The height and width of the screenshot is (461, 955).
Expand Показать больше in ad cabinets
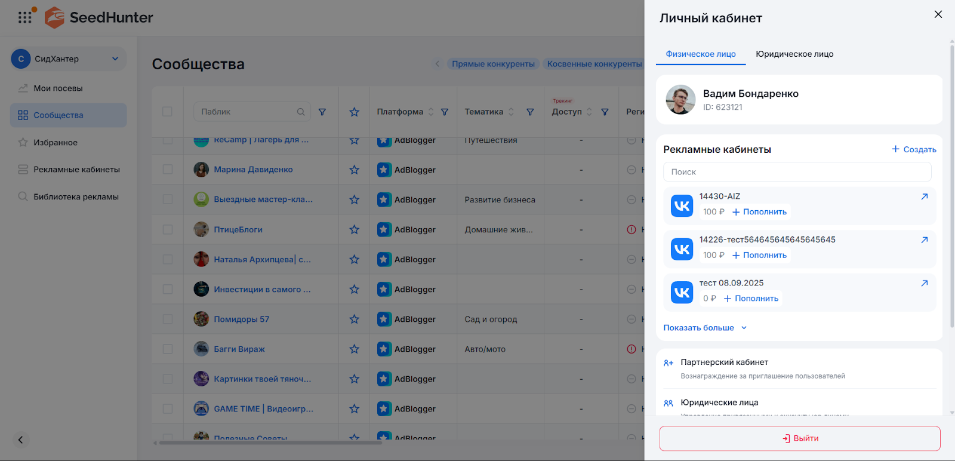pyautogui.click(x=705, y=328)
